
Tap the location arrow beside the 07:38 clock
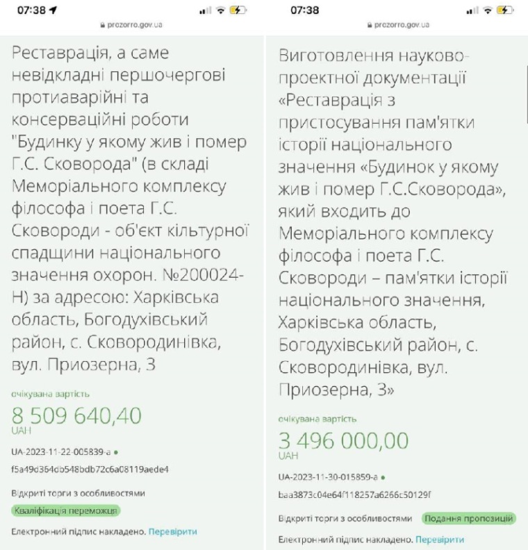[x=52, y=11]
